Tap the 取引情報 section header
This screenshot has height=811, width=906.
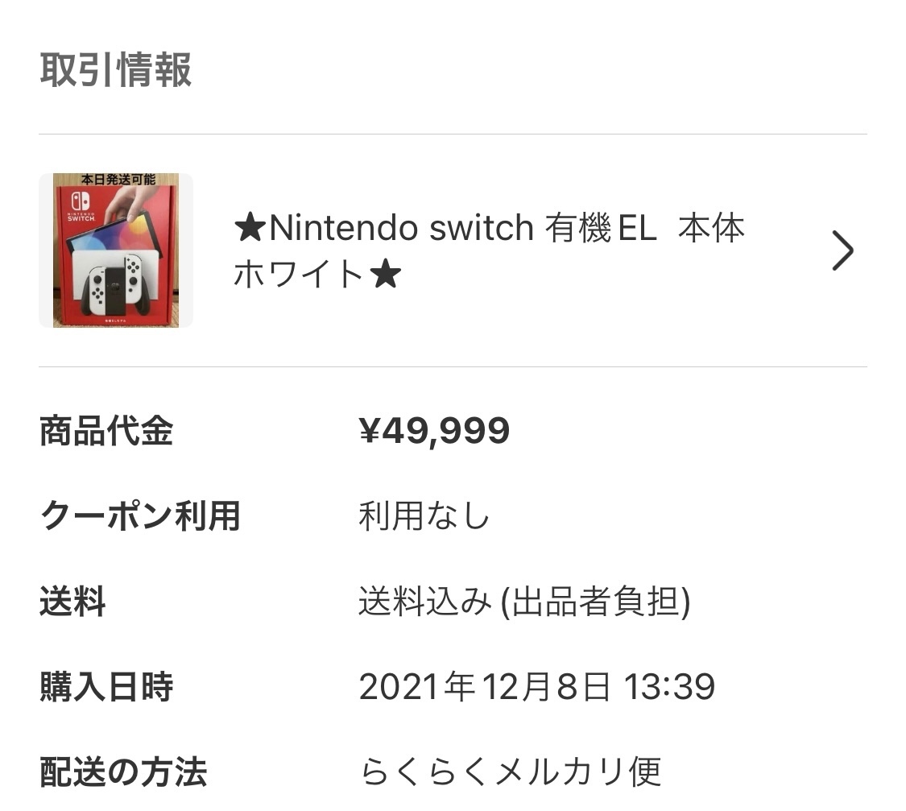(116, 70)
